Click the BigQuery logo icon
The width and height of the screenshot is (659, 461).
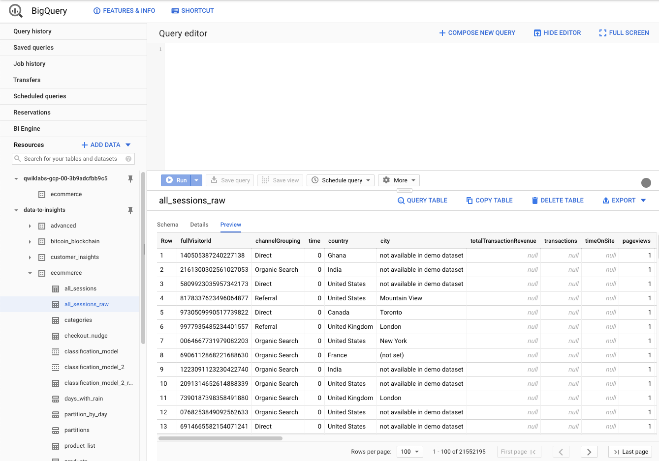(16, 11)
